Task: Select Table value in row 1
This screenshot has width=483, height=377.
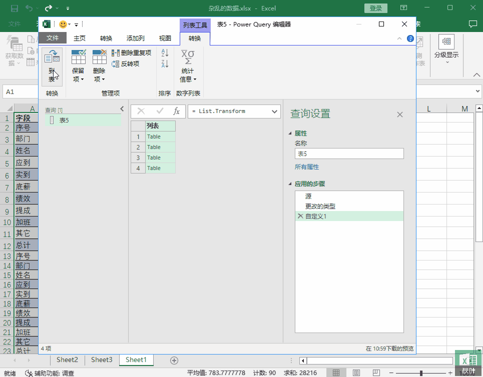Action: [161, 136]
